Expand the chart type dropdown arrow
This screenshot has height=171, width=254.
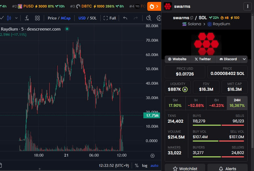click(x=16, y=18)
